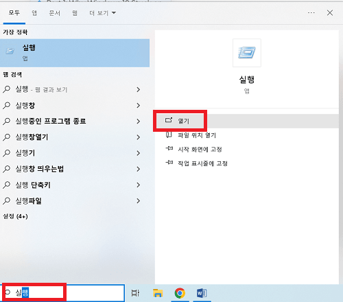The width and height of the screenshot is (343, 302).
Task: Click 작업 표시줄에 고정
Action: point(202,163)
